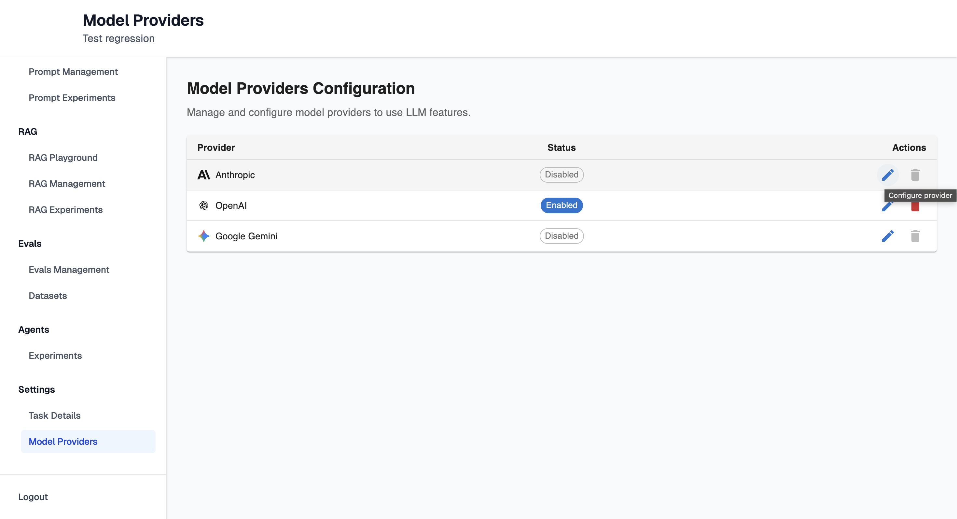The width and height of the screenshot is (957, 519).
Task: Click the Disabled status chip for Anthropic
Action: pos(562,175)
